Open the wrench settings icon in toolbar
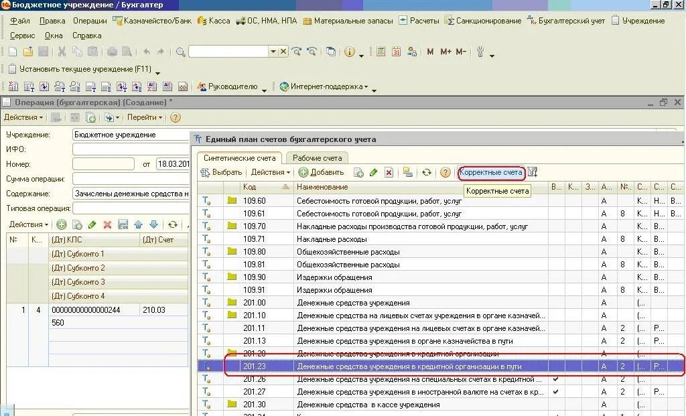The height and width of the screenshot is (416, 686). point(480,52)
